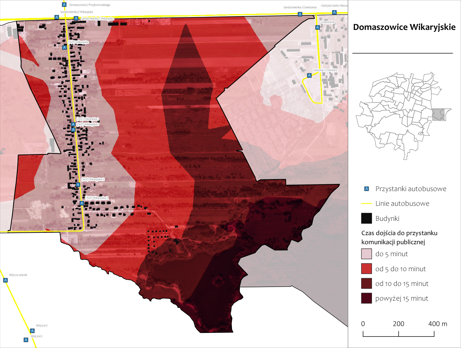Click the 'Mójcza szkoła' stop label
Image resolution: width=461 pixels, height=348 pixels.
click(18, 275)
